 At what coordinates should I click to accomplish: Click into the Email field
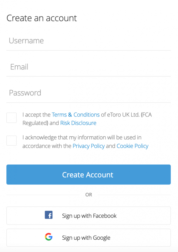point(88,67)
